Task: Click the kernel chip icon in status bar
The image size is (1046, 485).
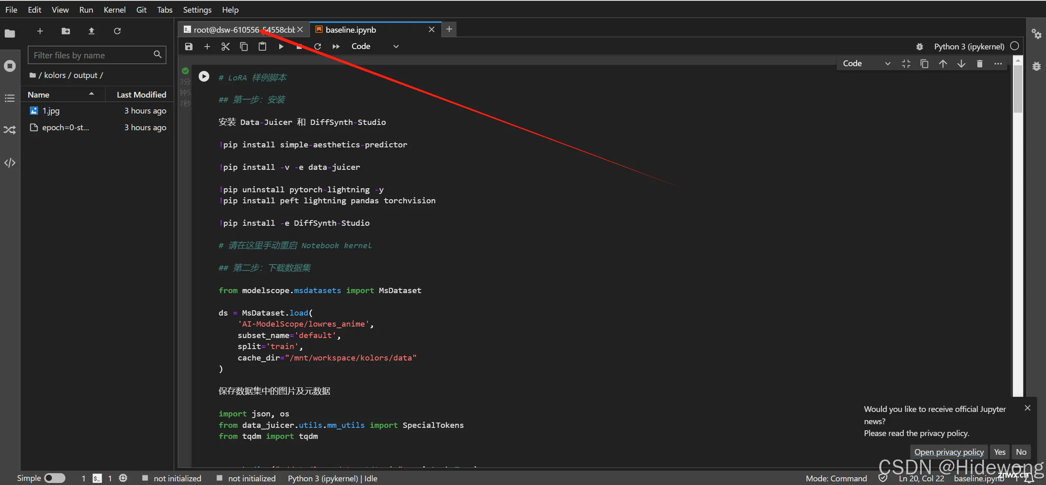Action: [x=123, y=478]
